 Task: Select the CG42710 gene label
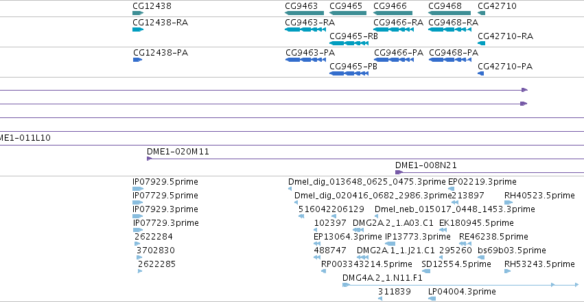(x=498, y=6)
